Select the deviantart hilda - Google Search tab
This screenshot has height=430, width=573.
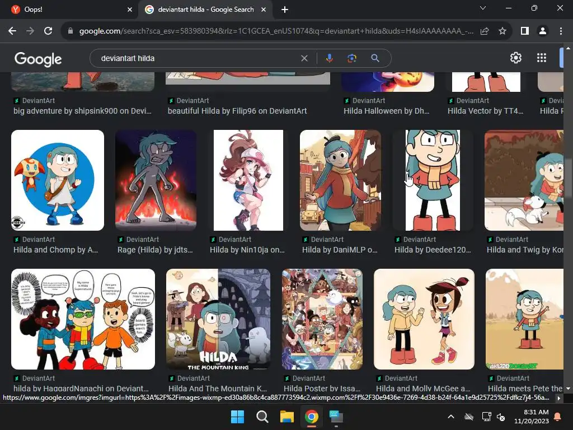click(205, 10)
